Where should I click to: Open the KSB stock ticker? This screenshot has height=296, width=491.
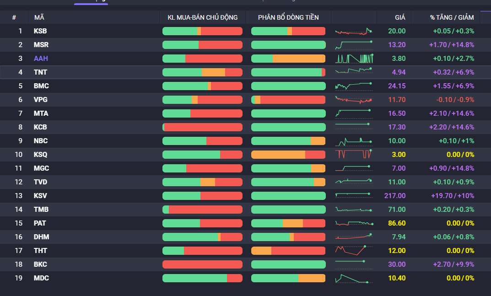tap(40, 31)
